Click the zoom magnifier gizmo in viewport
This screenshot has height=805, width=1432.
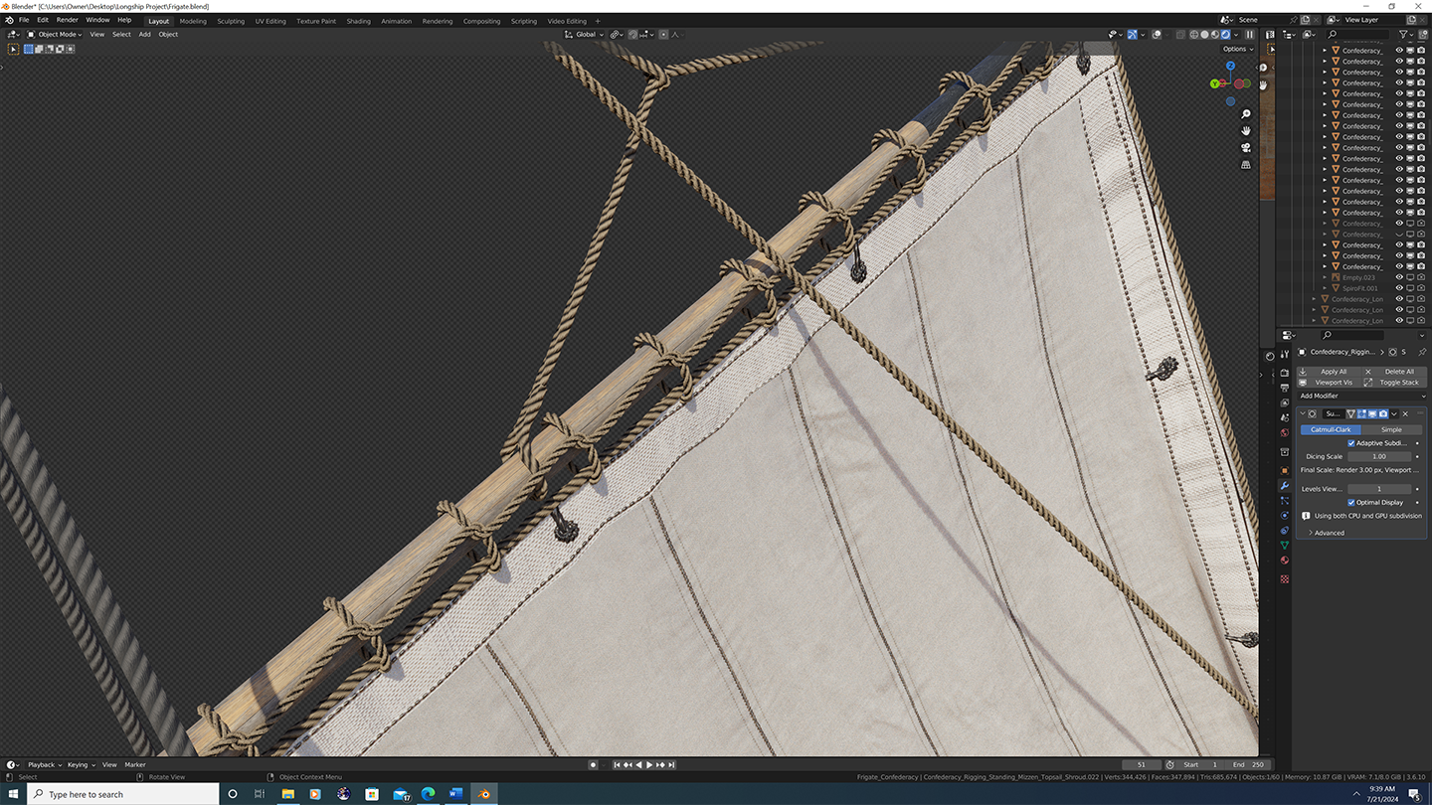pos(1246,114)
